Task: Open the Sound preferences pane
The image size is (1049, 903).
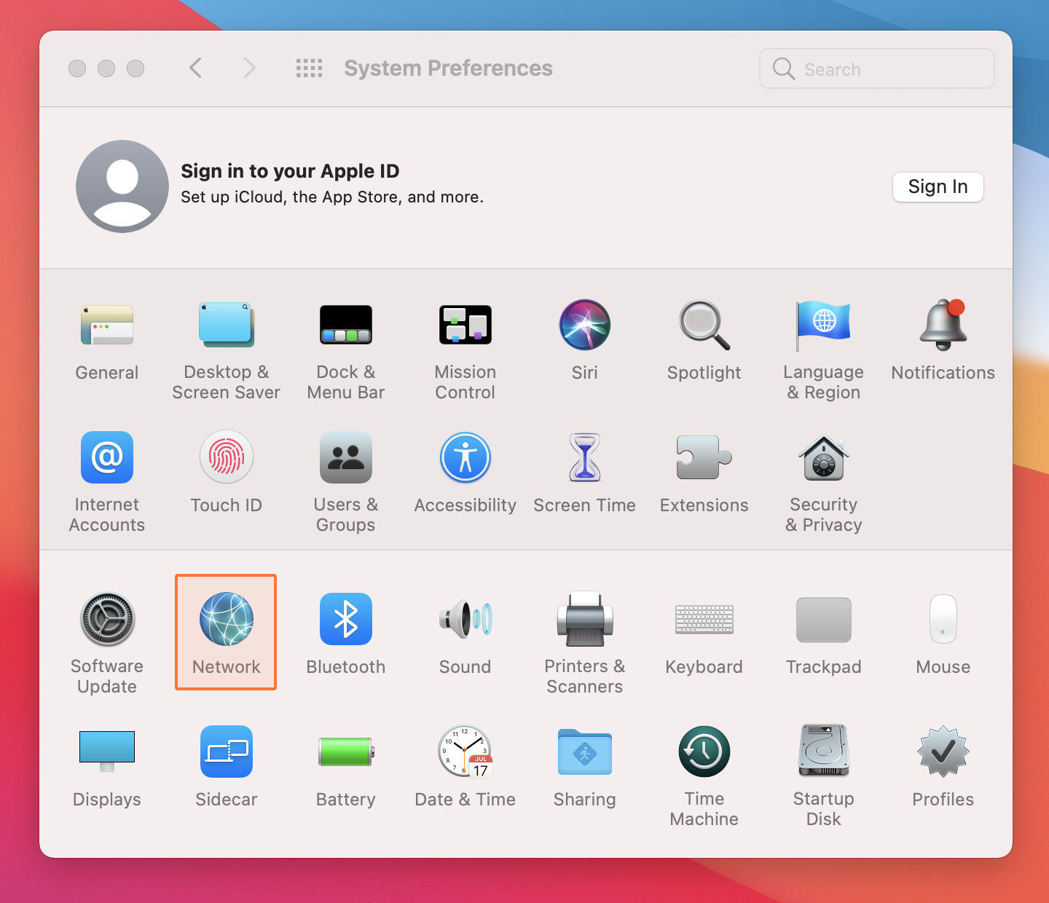Action: point(465,632)
